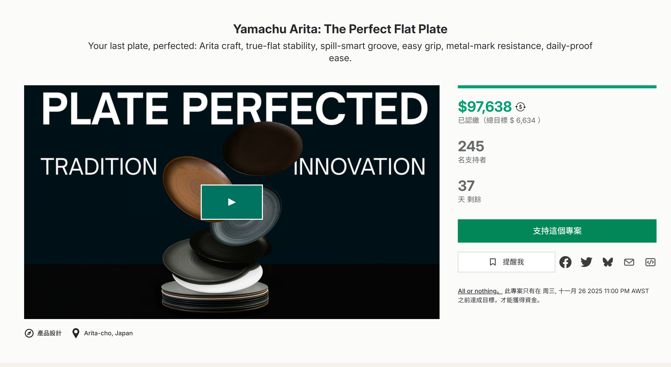Share this project on Facebook
Image resolution: width=671 pixels, height=367 pixels.
tap(565, 262)
